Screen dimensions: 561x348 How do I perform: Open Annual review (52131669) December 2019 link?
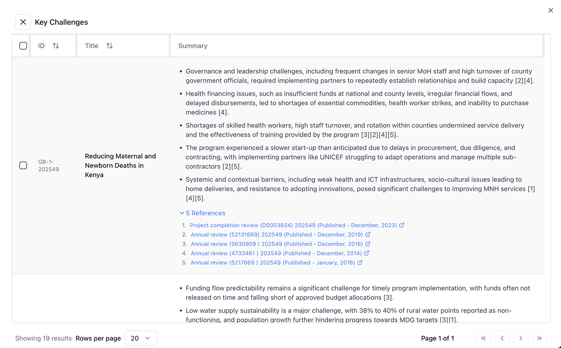(277, 235)
